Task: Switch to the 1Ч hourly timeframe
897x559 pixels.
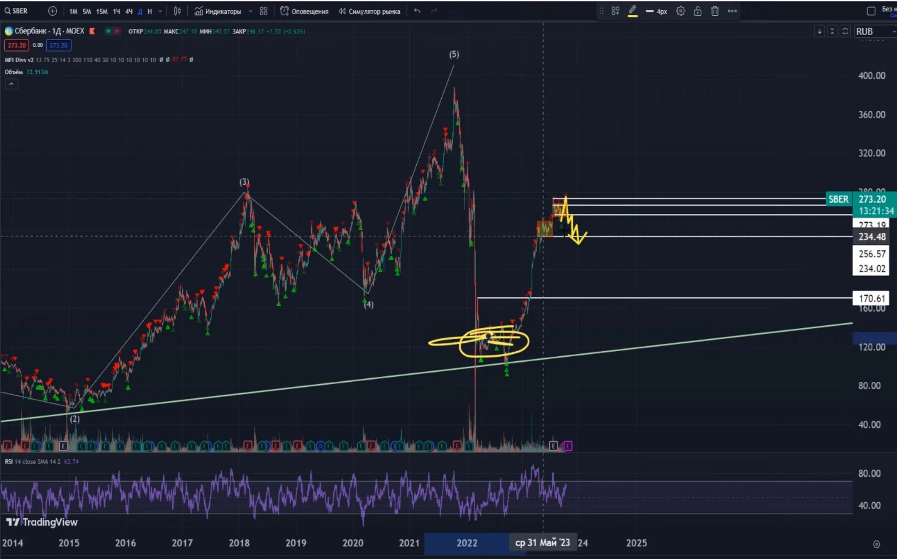Action: pos(116,11)
